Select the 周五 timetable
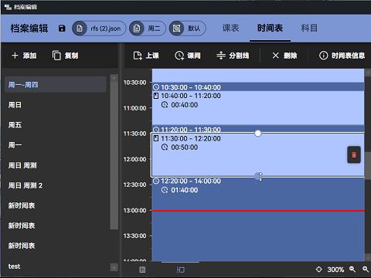Screen dimensions: 371x278 [x=56, y=125]
